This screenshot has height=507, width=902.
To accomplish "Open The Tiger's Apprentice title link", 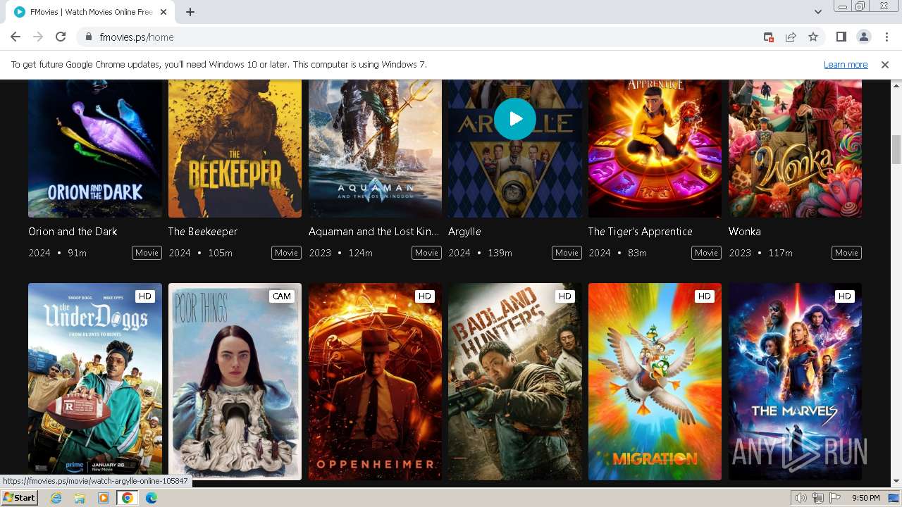I will coord(640,232).
